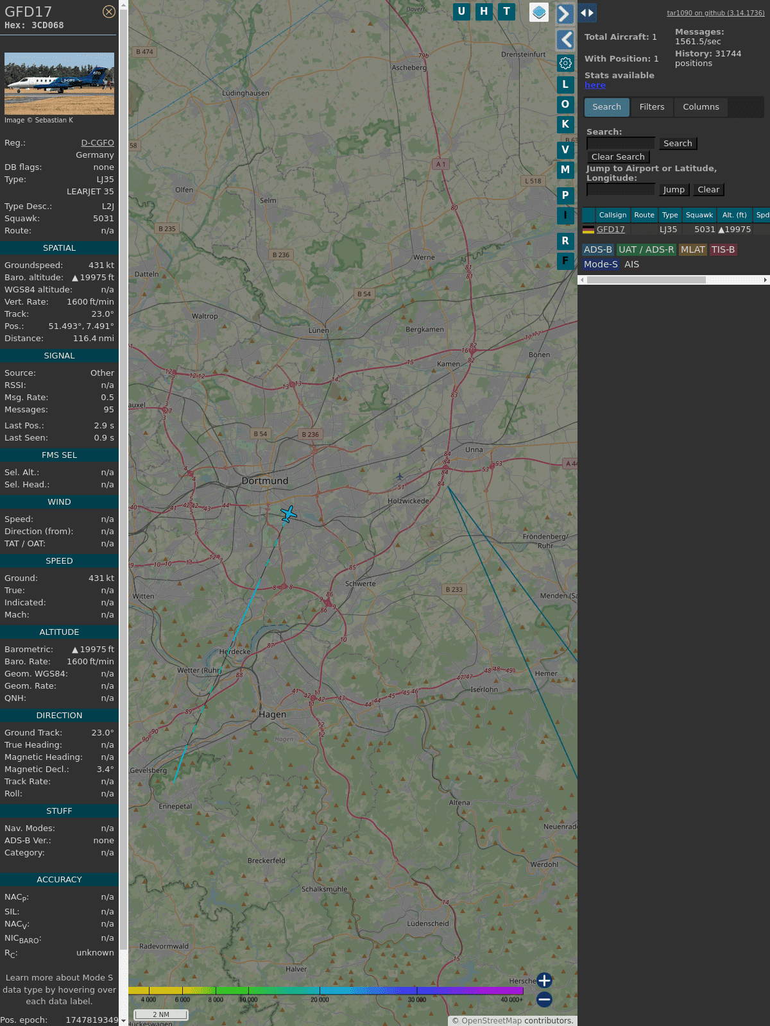Sort table by Squawk column
This screenshot has width=770, height=1026.
pyautogui.click(x=699, y=215)
